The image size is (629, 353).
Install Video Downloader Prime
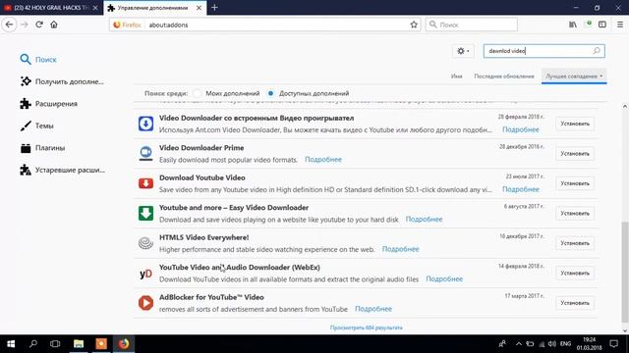(x=575, y=154)
